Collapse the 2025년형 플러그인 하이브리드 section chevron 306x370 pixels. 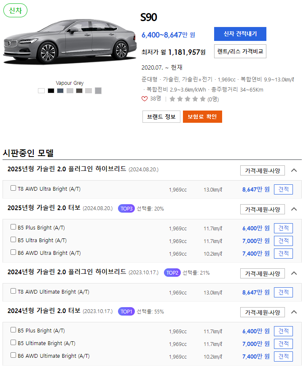[x=294, y=170]
